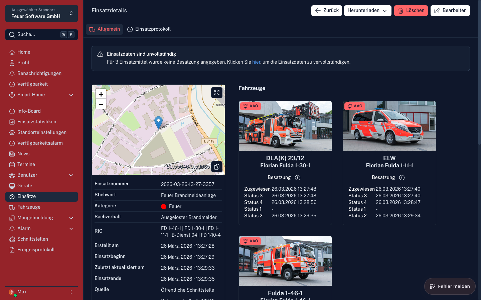This screenshot has width=481, height=300.
Task: Copy coordinates with the clipboard icon
Action: click(217, 167)
